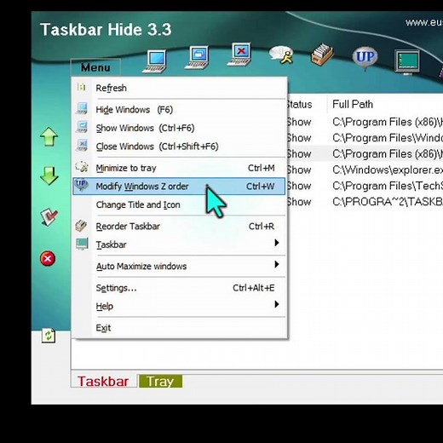The image size is (443, 443).
Task: Expand the Taskbar submenu
Action: 180,245
